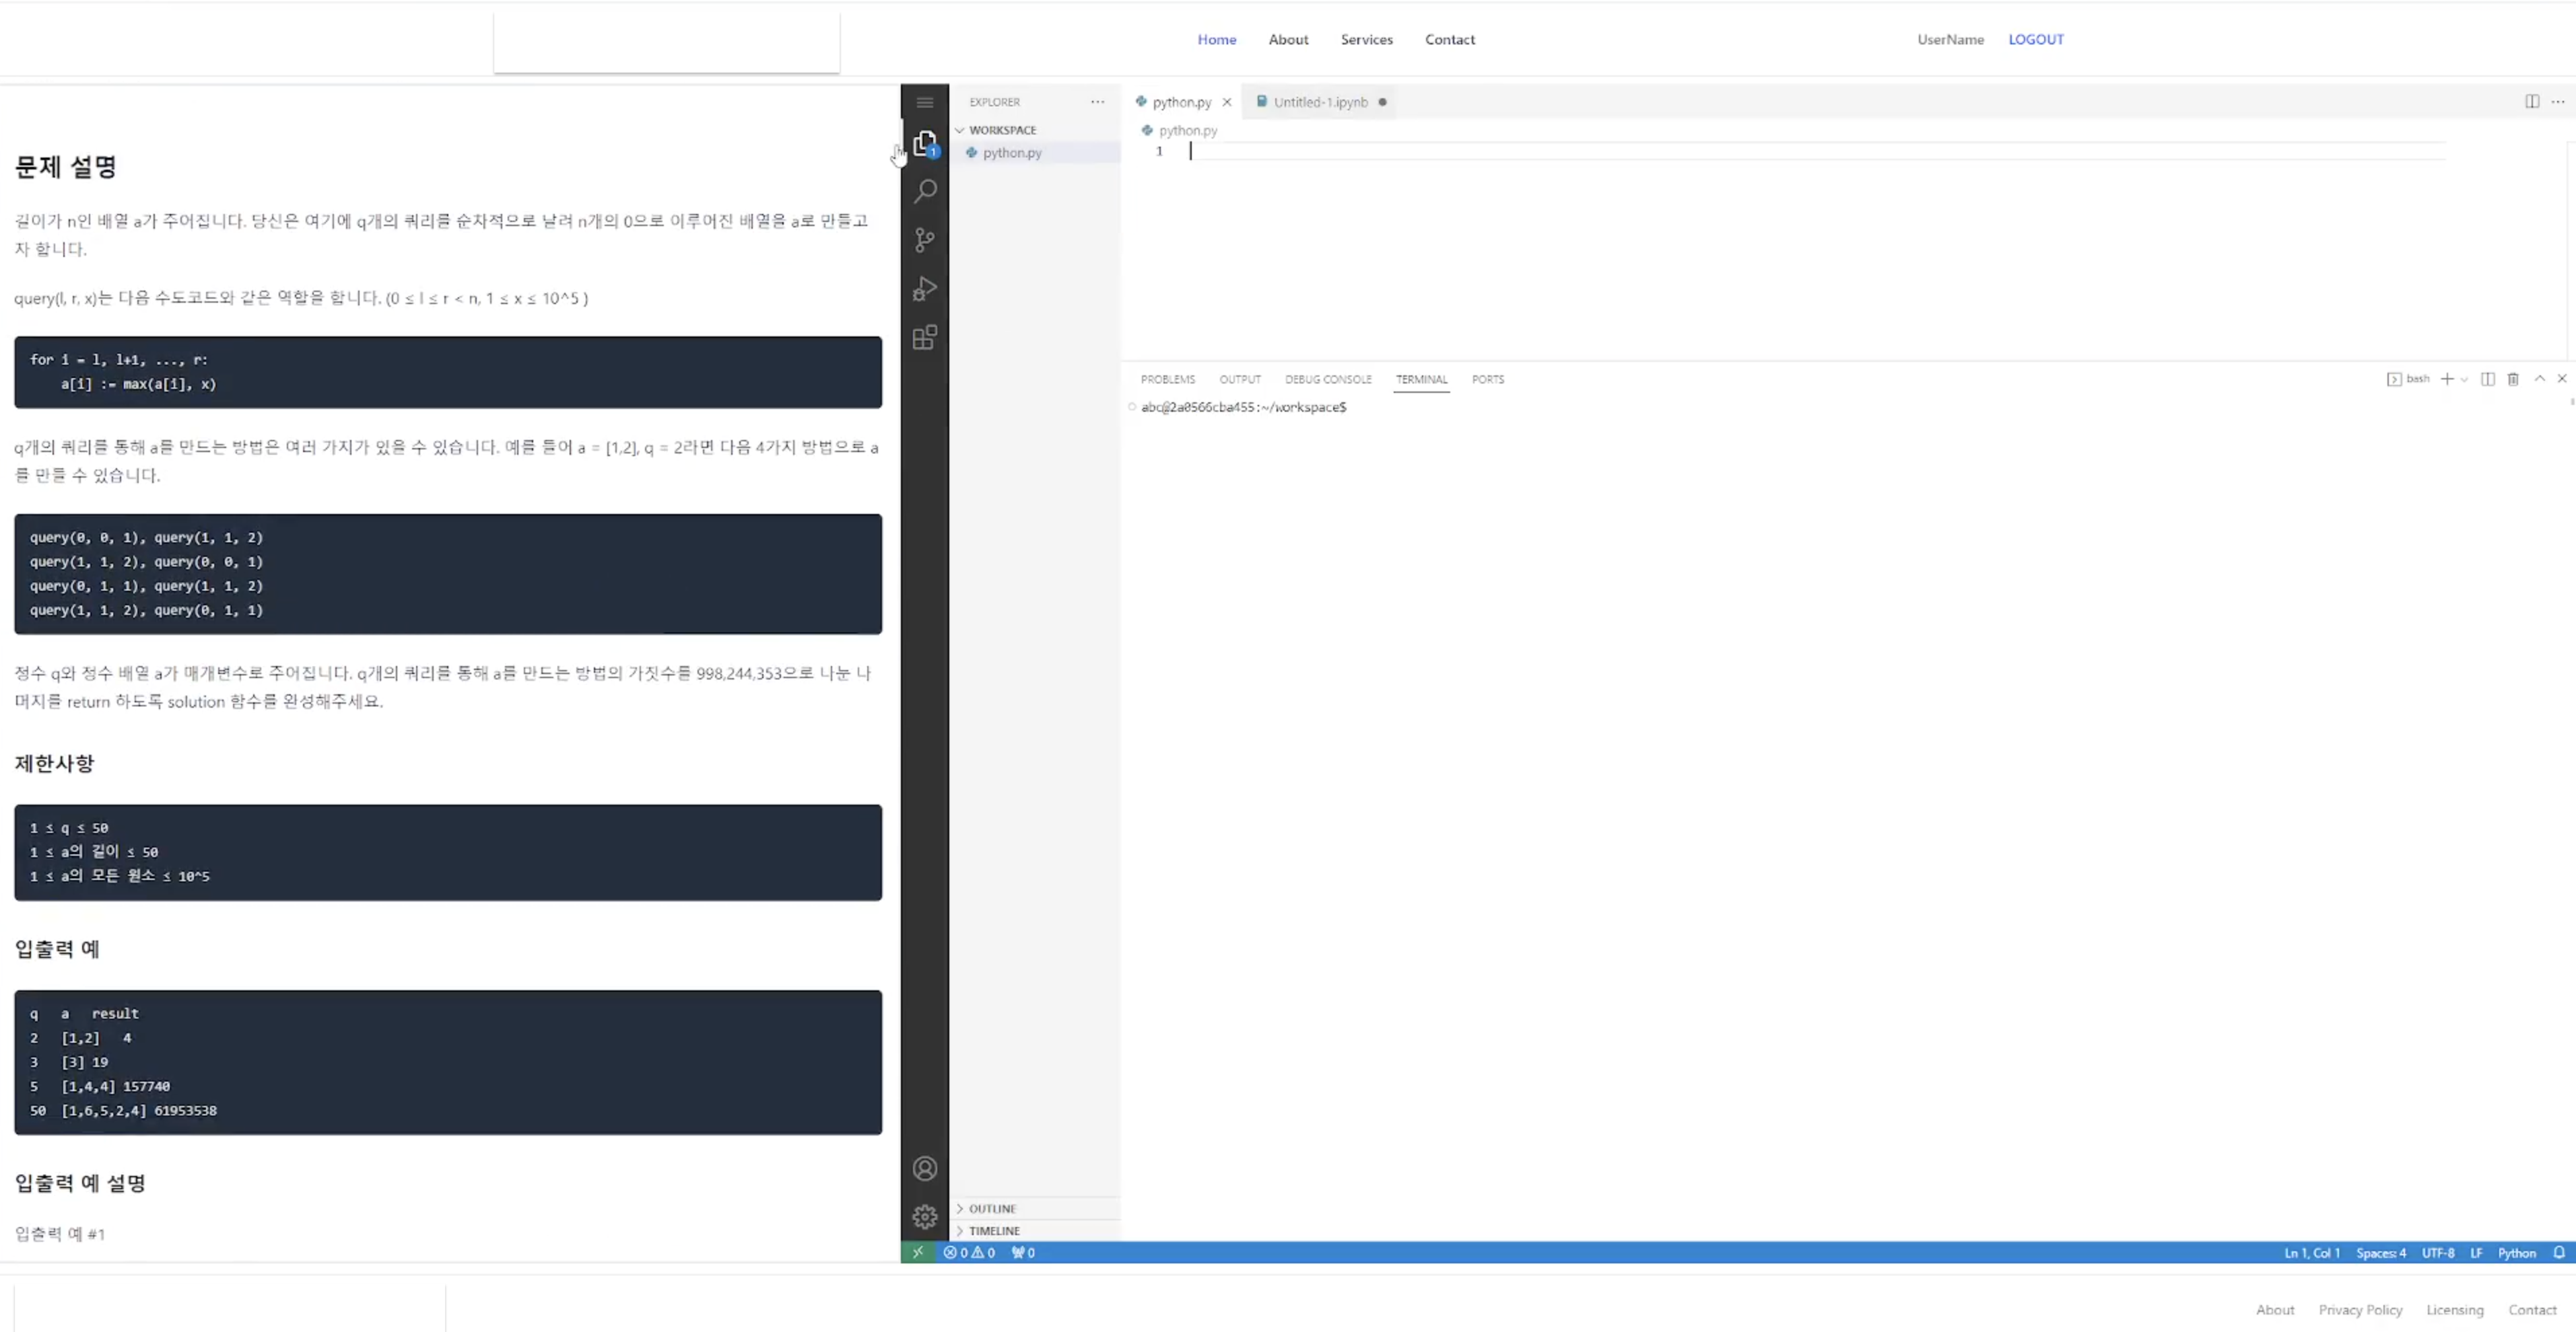Change indentation via Spaces: 4
The image size is (2576, 1332).
click(x=2380, y=1252)
